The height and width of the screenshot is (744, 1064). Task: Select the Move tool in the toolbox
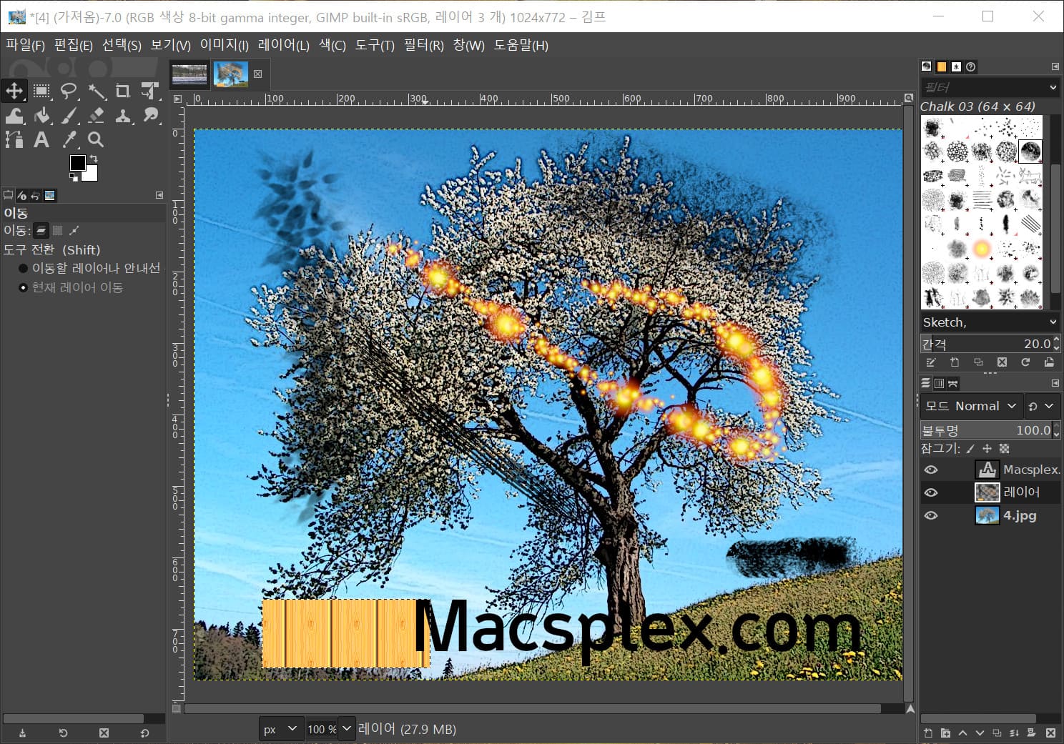tap(14, 91)
